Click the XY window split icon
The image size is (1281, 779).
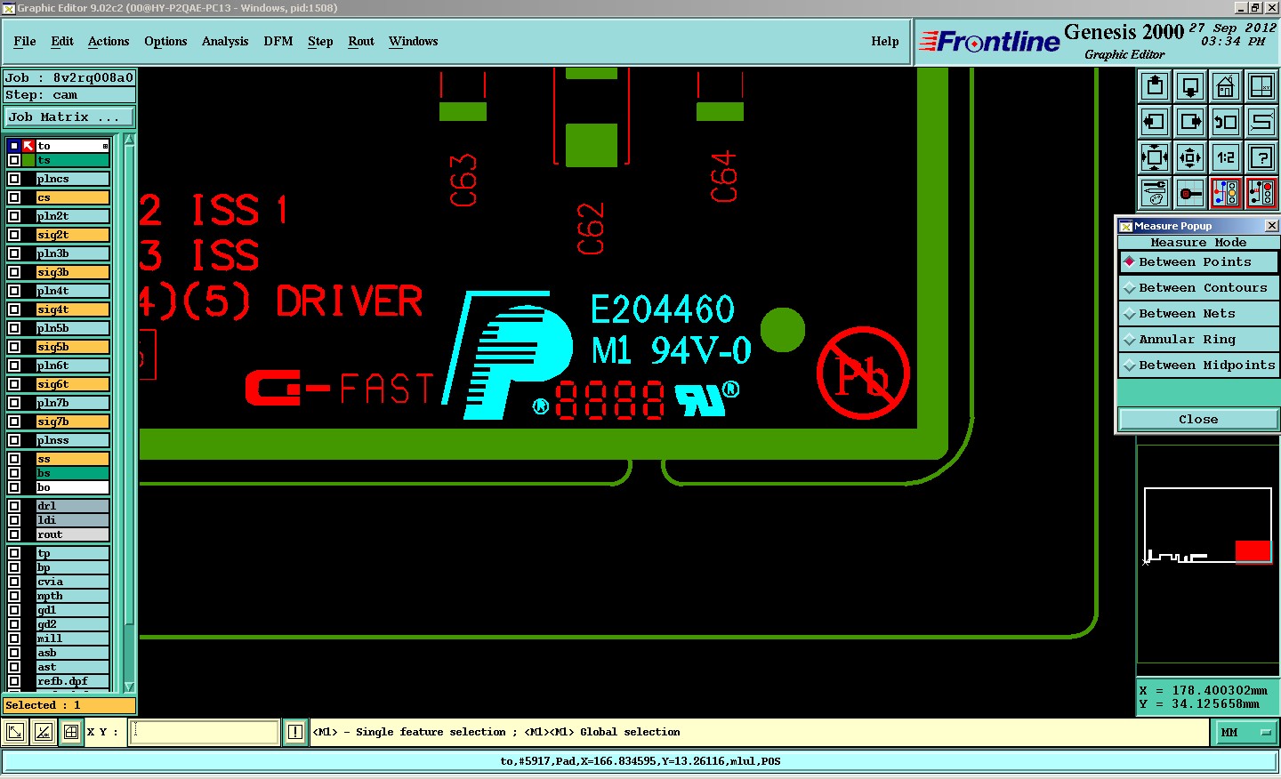(1261, 86)
